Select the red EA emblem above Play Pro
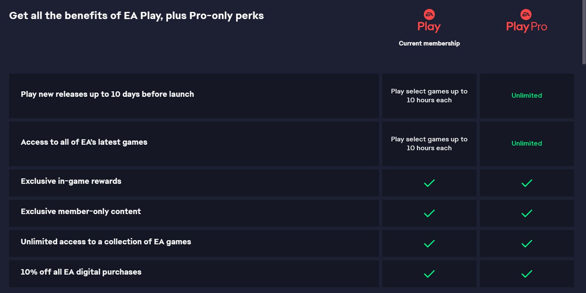586x293 pixels. pyautogui.click(x=526, y=14)
